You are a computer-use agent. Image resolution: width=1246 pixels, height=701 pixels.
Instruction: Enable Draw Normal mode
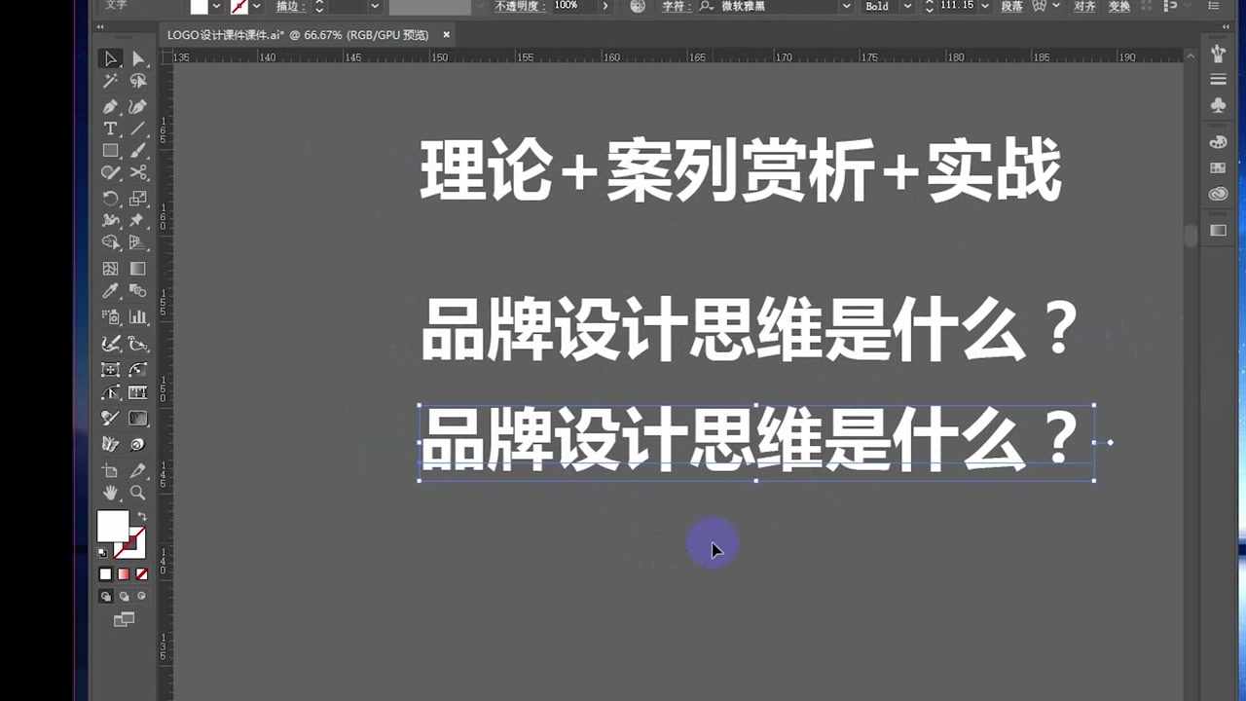(x=106, y=596)
